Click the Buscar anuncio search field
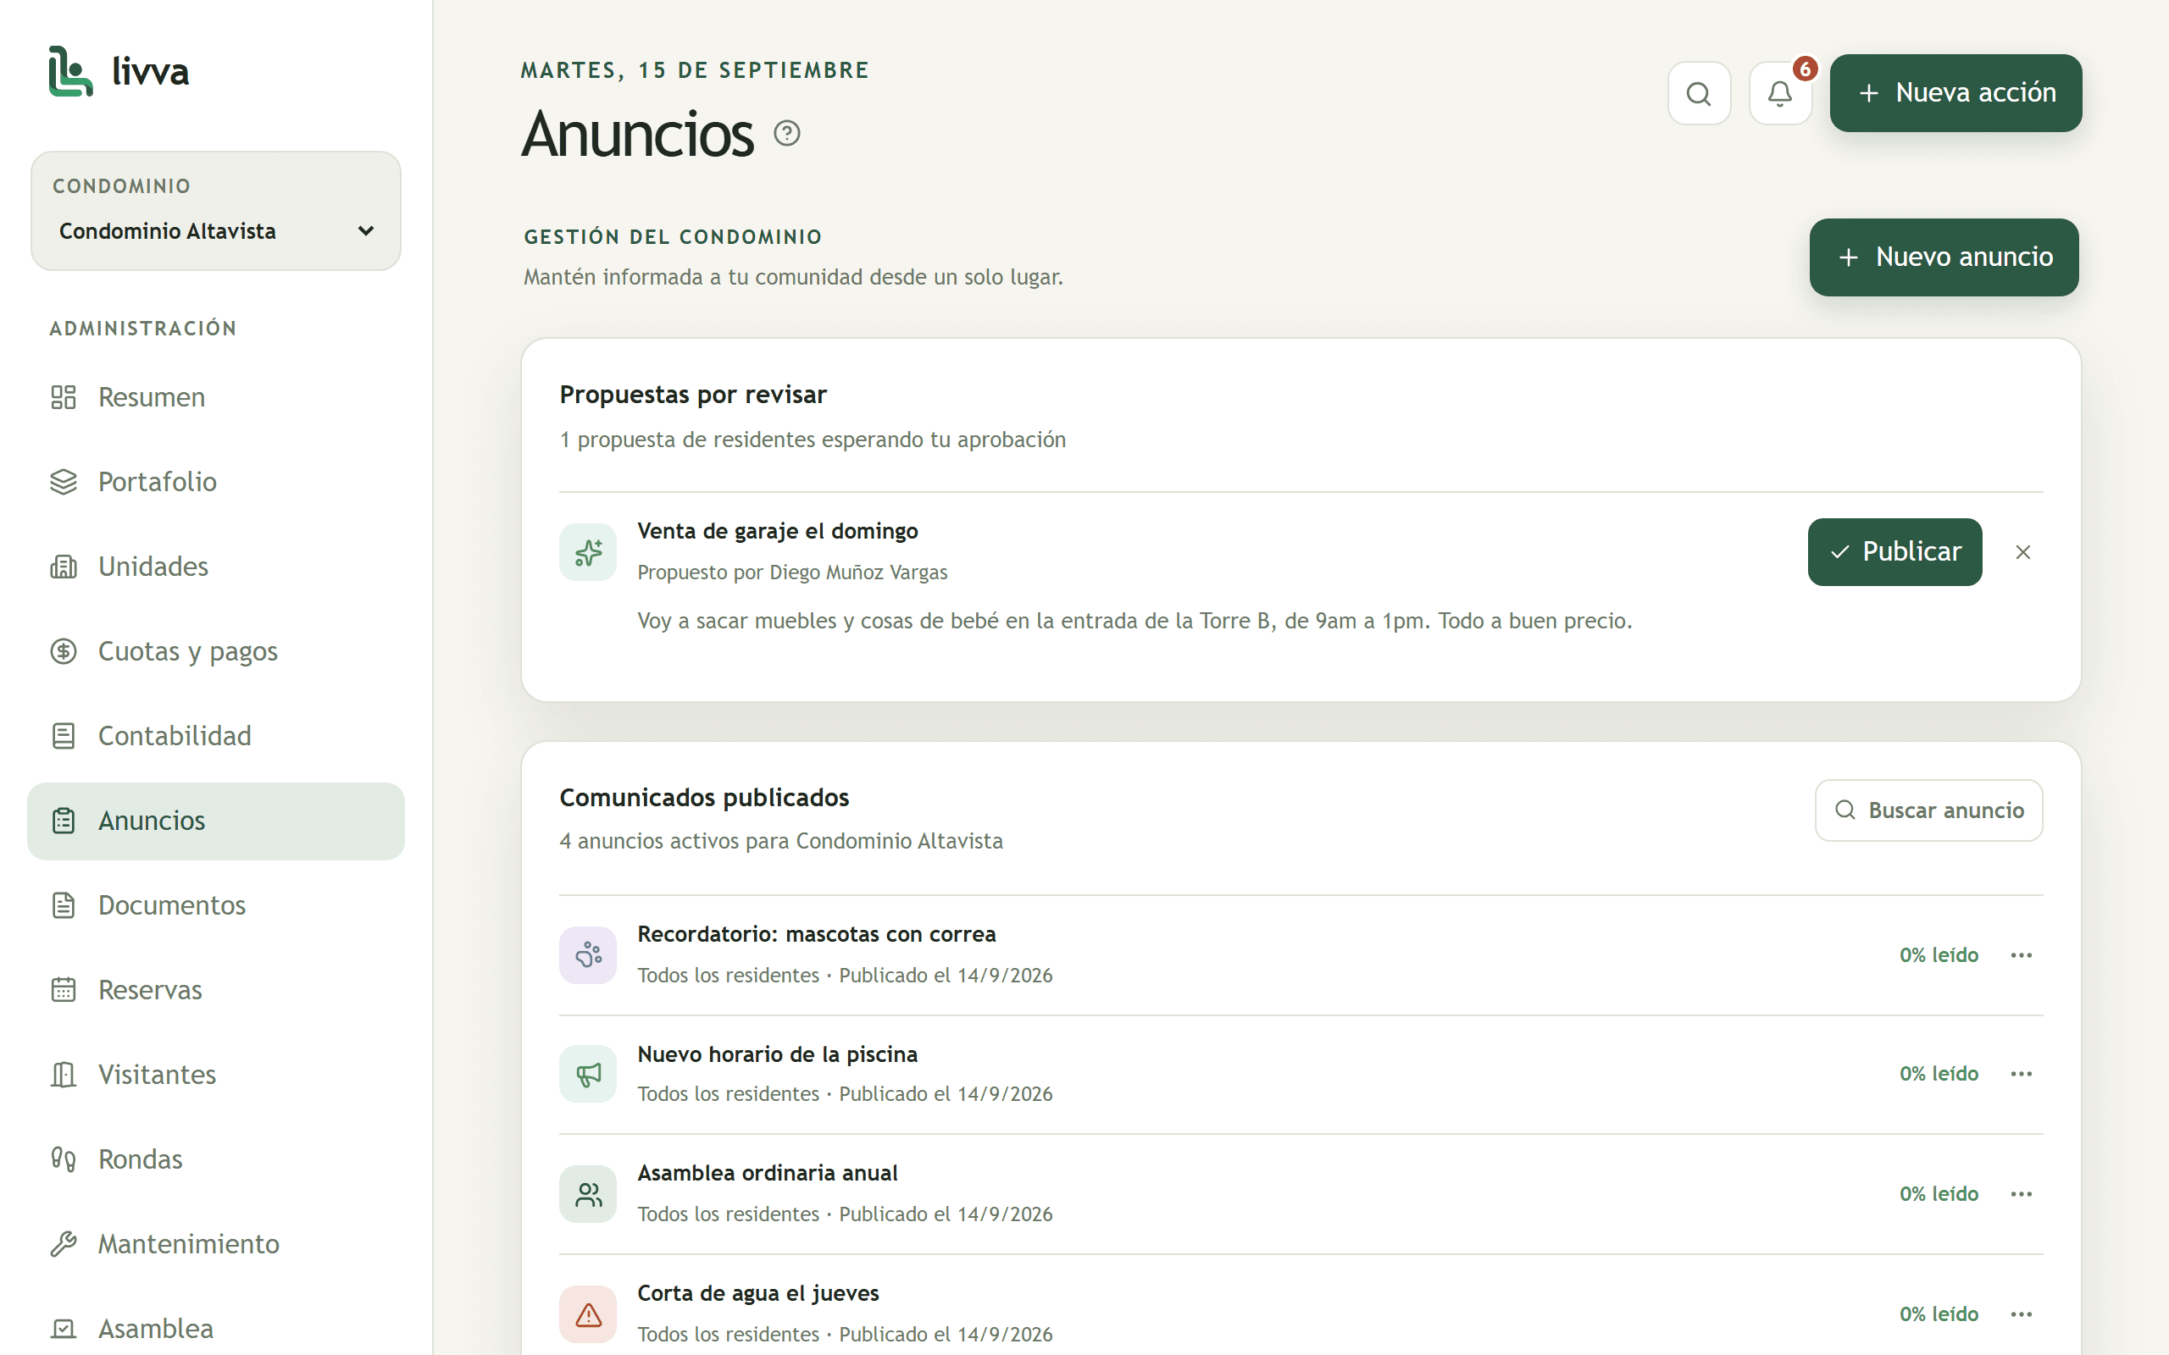The height and width of the screenshot is (1355, 2169). (1928, 810)
